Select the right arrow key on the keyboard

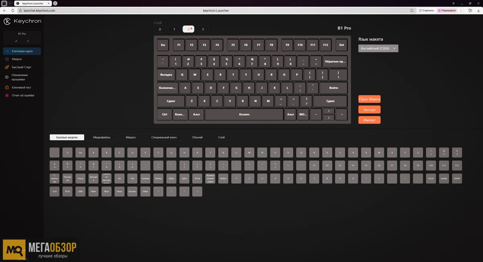[341, 114]
